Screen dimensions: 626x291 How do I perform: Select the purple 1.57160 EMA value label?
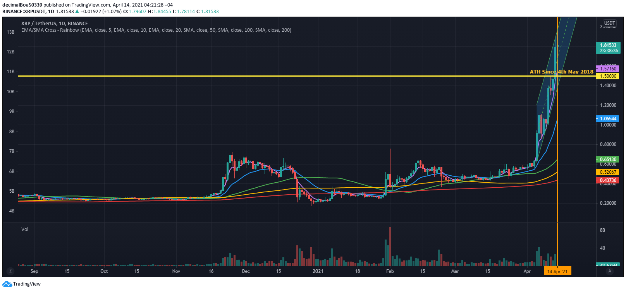[608, 69]
